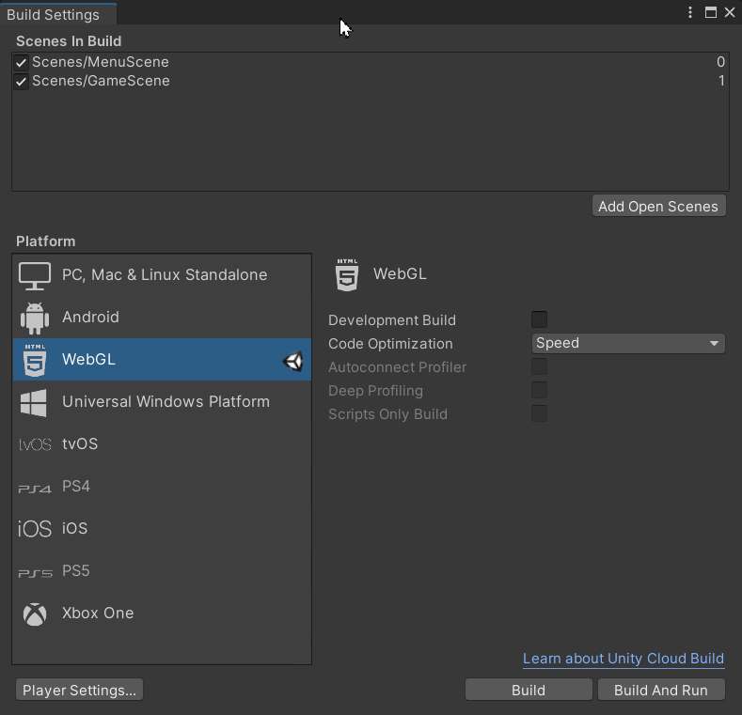Select the Scenes/GameScene entry

(371, 82)
